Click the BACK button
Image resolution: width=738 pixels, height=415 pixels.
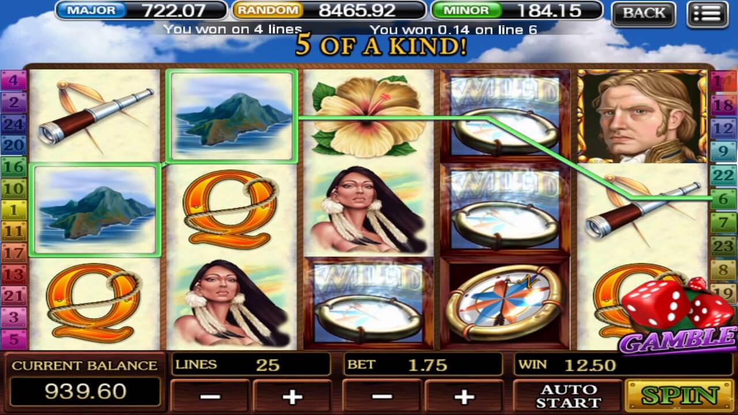(x=643, y=14)
